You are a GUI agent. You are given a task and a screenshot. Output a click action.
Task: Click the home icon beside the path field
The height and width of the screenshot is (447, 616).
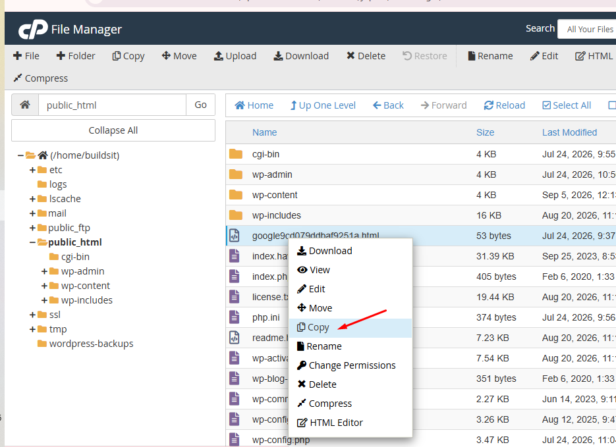25,105
